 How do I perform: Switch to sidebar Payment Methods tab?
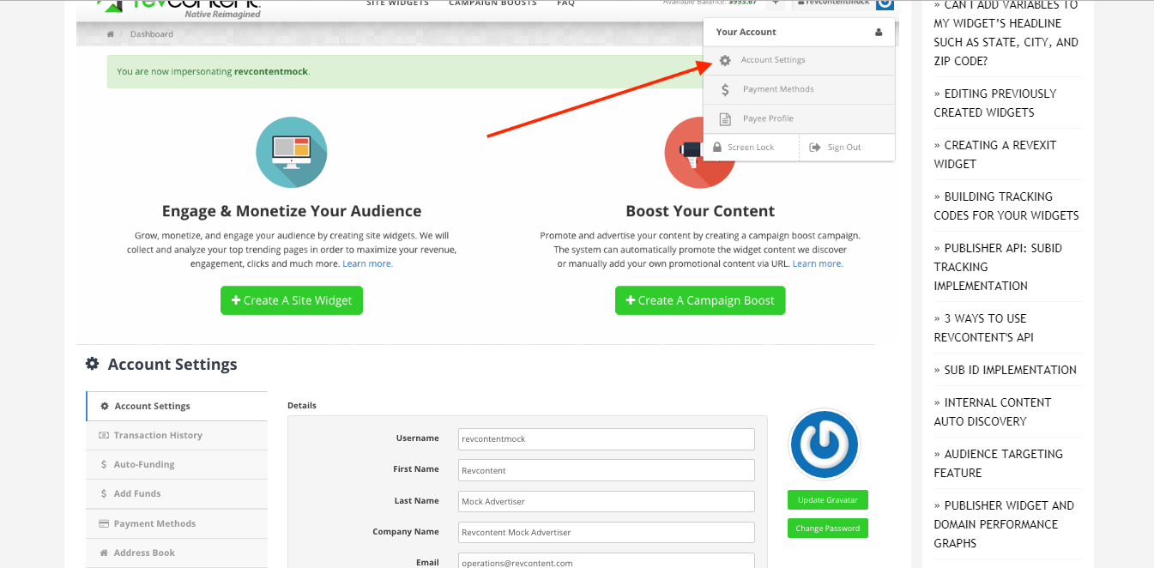pos(177,523)
